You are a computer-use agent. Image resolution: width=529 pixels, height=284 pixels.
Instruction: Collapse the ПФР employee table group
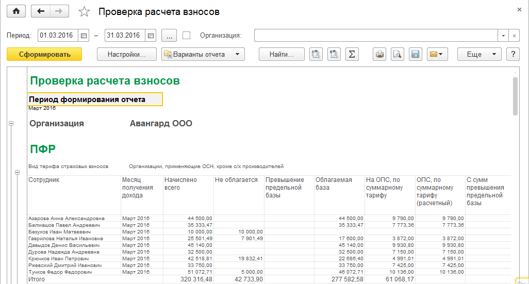[17, 172]
